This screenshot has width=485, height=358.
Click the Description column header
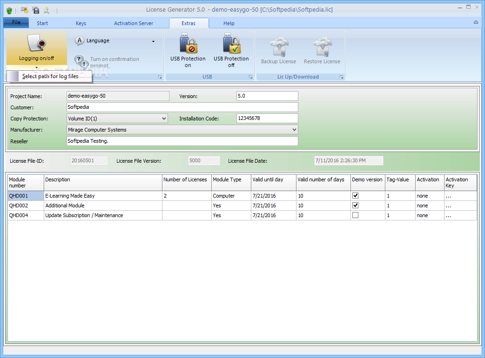103,183
